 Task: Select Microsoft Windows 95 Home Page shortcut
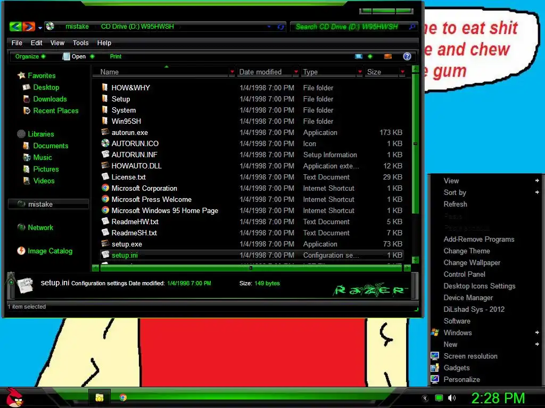click(x=165, y=210)
